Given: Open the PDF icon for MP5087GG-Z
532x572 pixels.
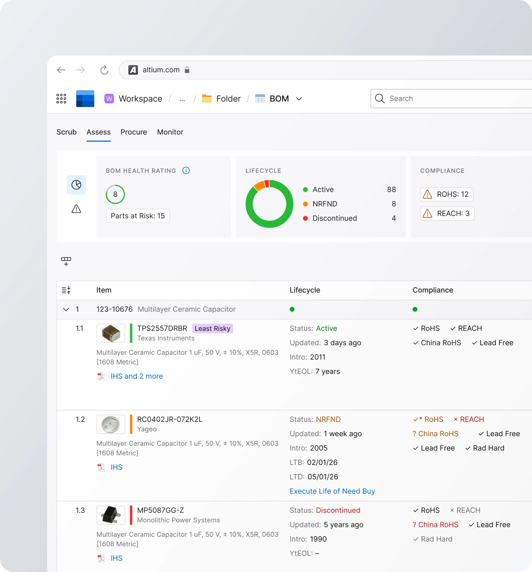Looking at the screenshot, I should click(101, 558).
